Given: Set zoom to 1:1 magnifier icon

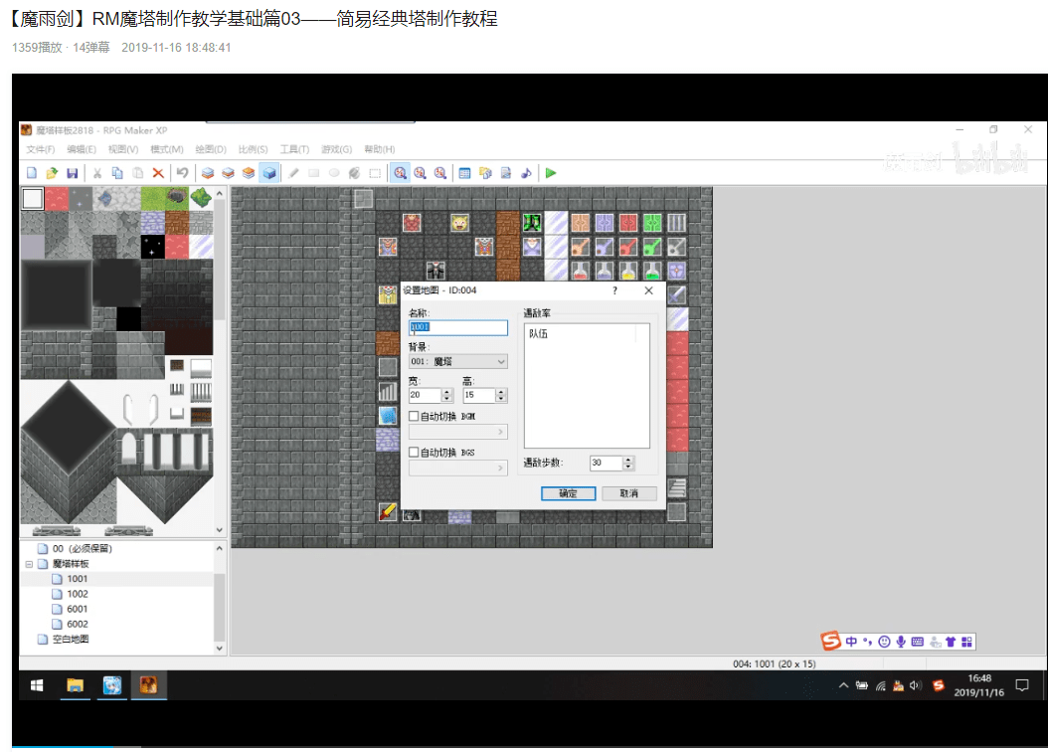Looking at the screenshot, I should pyautogui.click(x=400, y=173).
